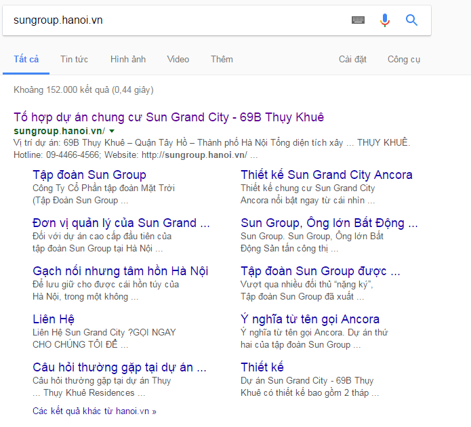Click description Công Ty Cổ Phần tập đoàn Mặt Trời

(x=104, y=194)
